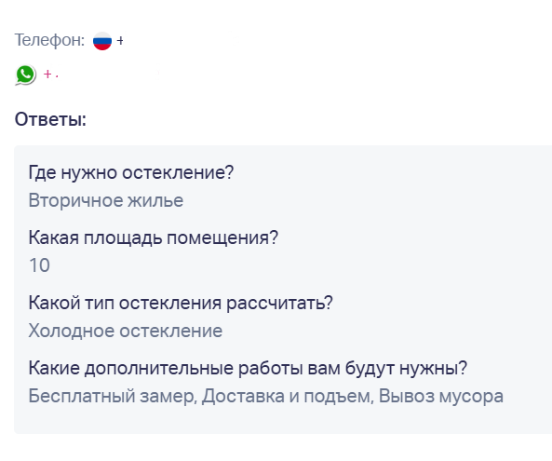Viewport: 552px width, 461px height.
Task: Click question 'Какая площадь помещения?'
Action: click(154, 237)
